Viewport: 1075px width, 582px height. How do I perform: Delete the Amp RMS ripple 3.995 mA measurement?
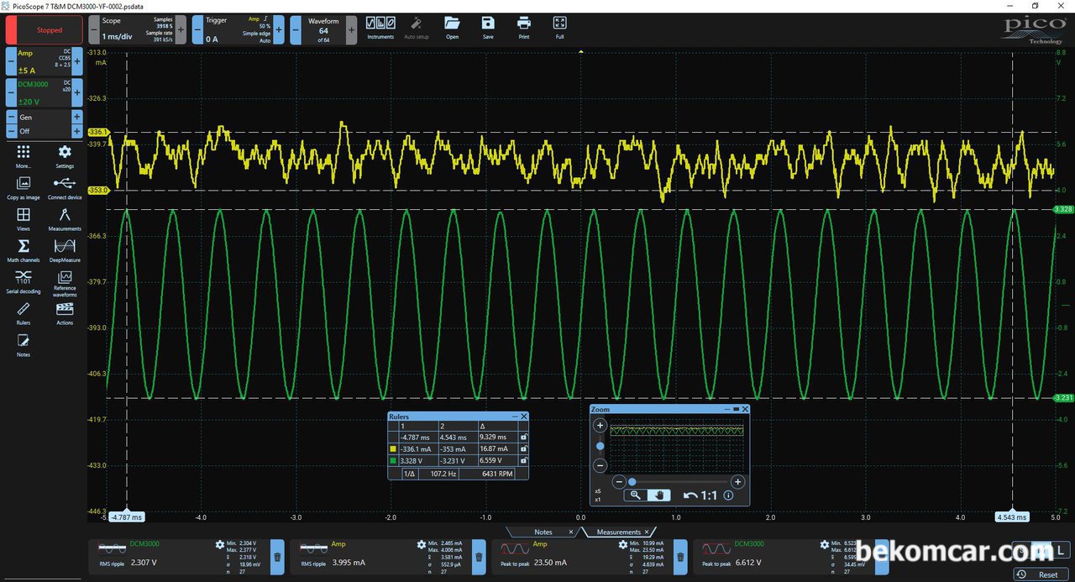[x=479, y=556]
